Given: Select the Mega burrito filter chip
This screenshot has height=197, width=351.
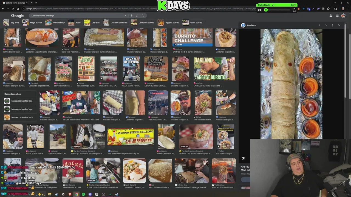Looking at the screenshot, I should [x=32, y=22].
